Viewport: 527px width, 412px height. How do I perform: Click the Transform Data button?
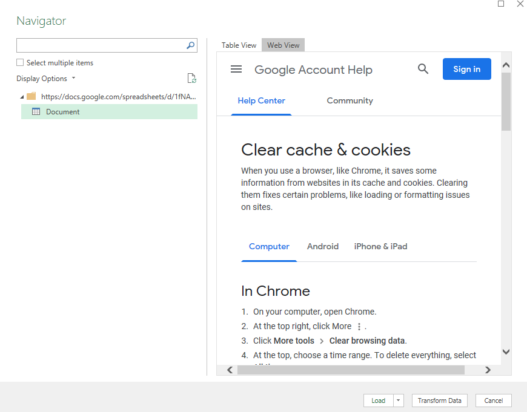coord(439,401)
